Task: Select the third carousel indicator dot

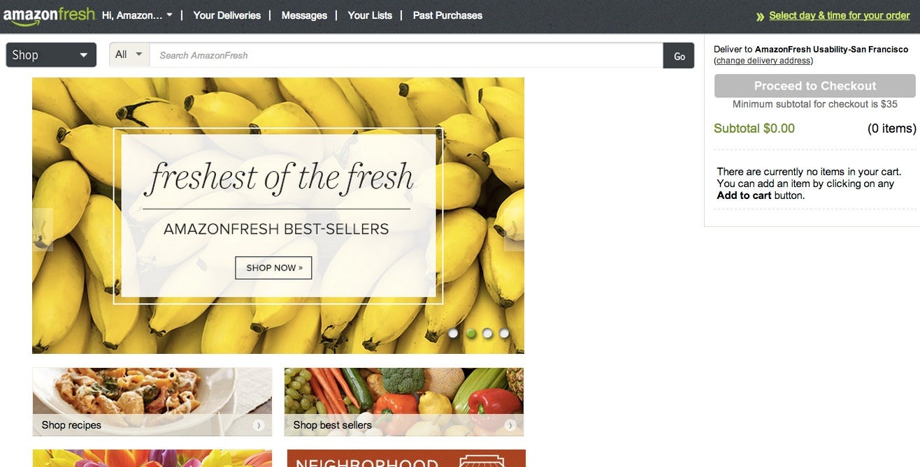Action: pos(487,333)
